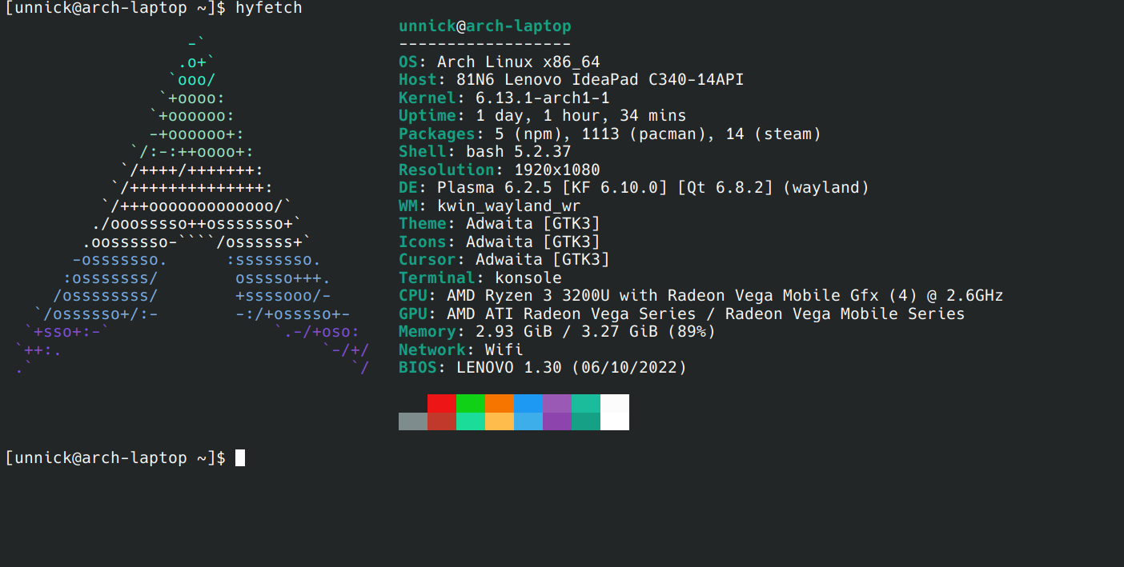Select the green unnick@arch-laptop fetch header
Viewport: 1124px width, 567px height.
[x=484, y=26]
